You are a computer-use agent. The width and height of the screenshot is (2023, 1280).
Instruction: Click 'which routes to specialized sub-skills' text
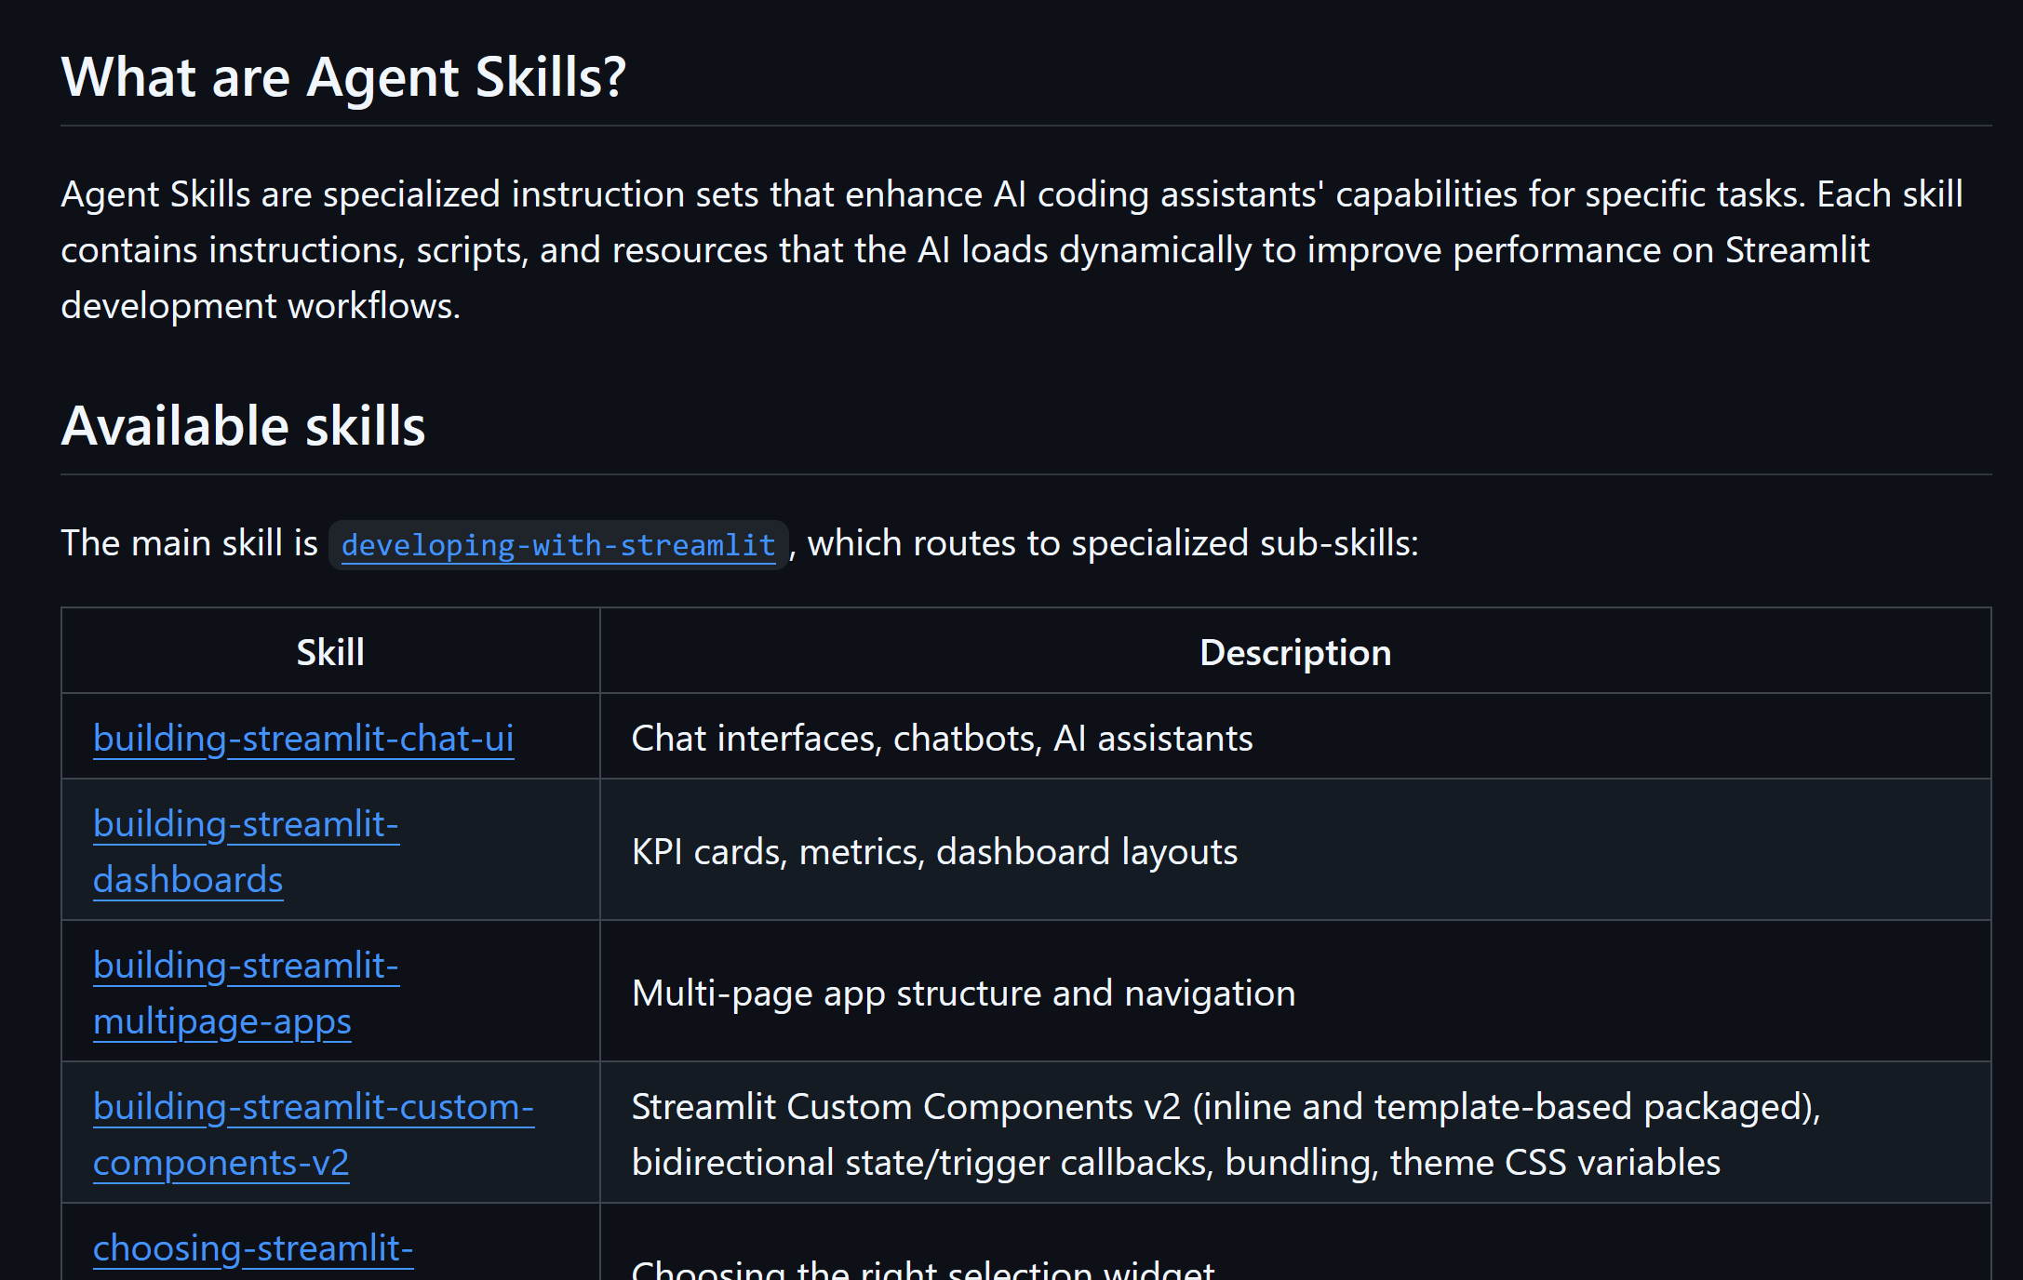click(1113, 543)
